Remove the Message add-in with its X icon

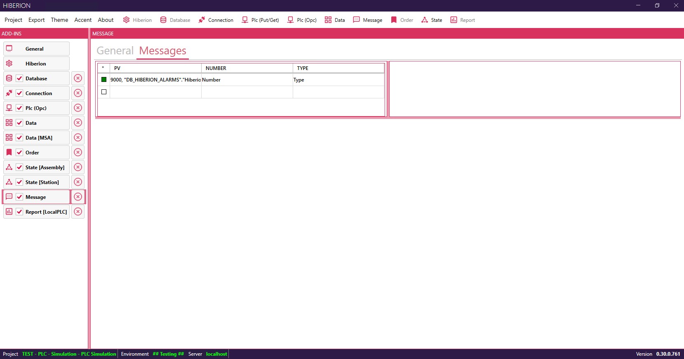point(78,197)
